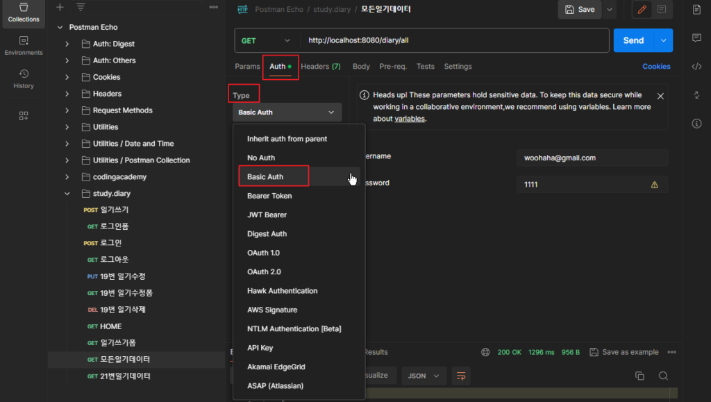This screenshot has height=402, width=711.
Task: Choose Inherit auth from parent
Action: coord(299,139)
